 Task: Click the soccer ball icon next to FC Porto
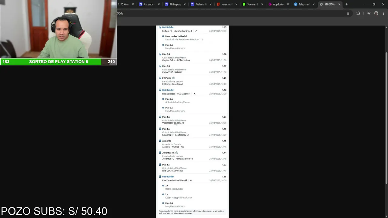click(x=160, y=78)
